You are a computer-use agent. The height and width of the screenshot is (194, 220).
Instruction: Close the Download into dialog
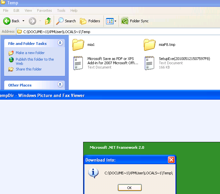point(171,160)
